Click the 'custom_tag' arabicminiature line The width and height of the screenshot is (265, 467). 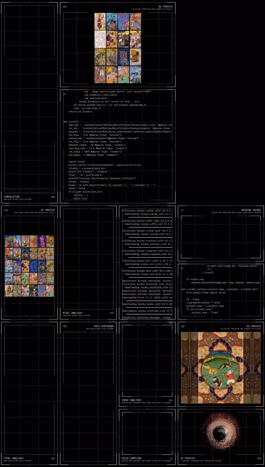pyautogui.click(x=104, y=138)
